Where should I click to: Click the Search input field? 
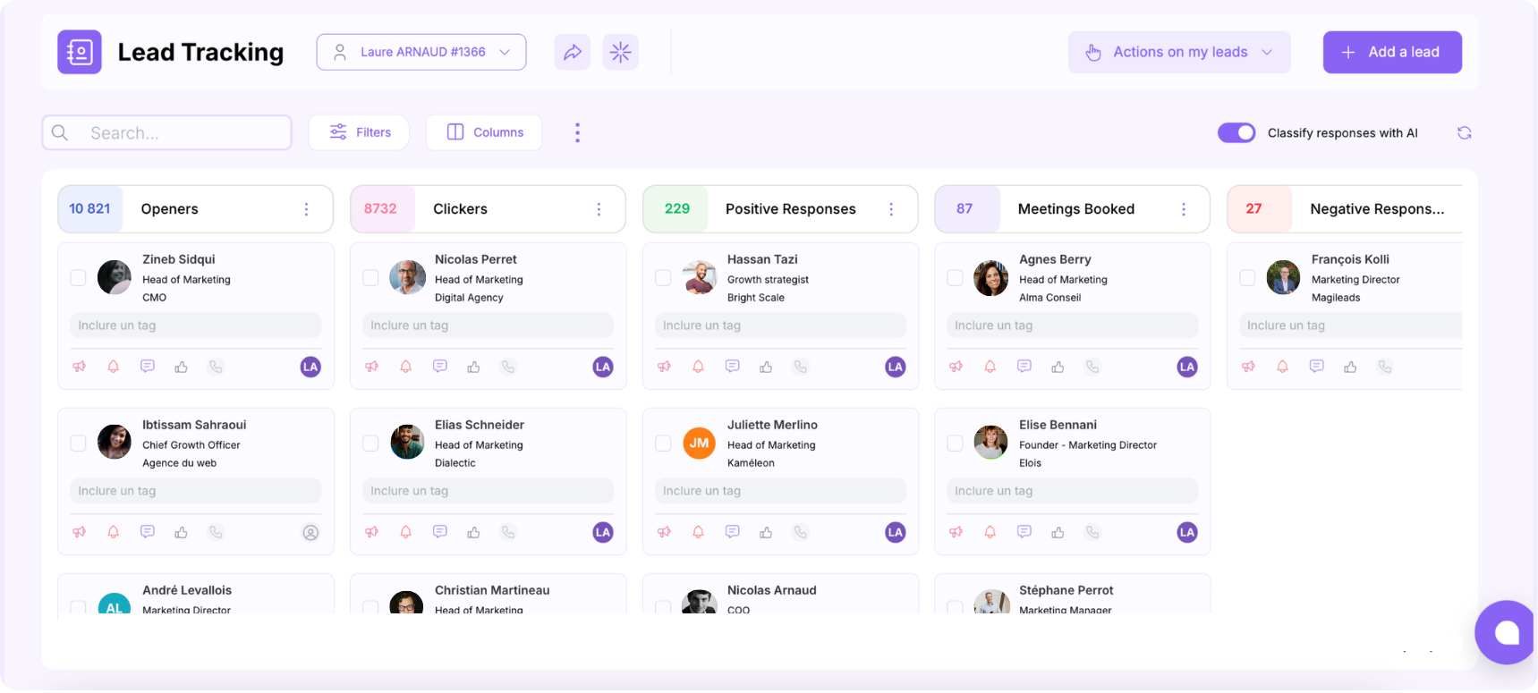167,133
